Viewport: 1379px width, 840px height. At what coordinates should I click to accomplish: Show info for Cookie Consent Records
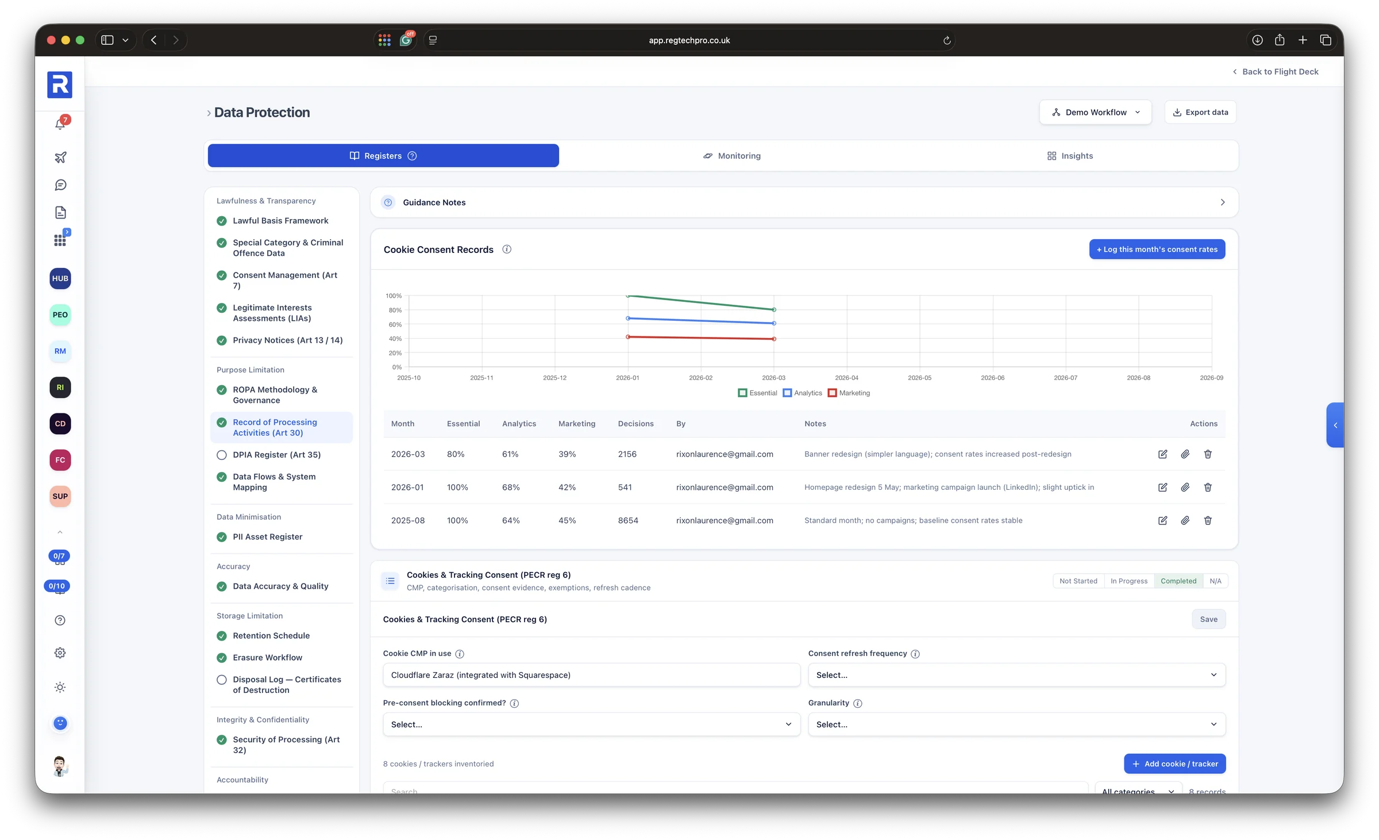point(507,250)
